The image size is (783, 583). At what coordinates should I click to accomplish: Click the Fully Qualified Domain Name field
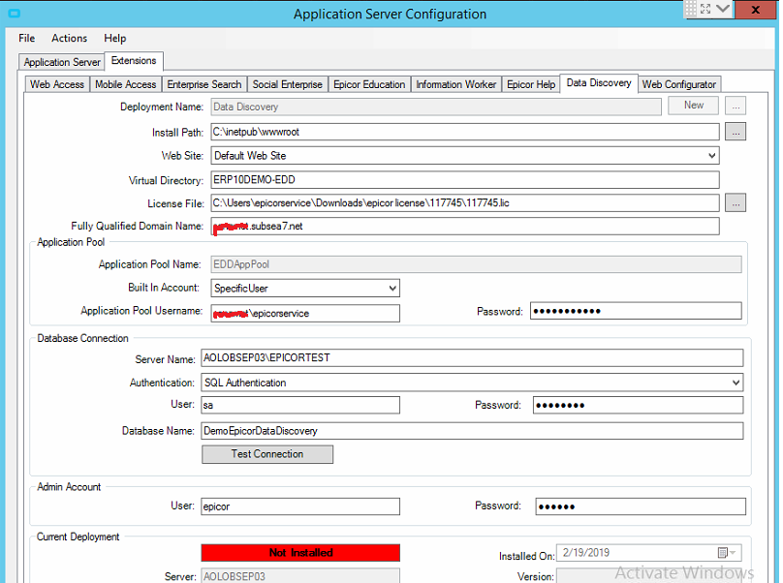(465, 226)
